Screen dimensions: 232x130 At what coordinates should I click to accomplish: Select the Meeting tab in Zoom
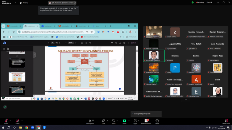click(24, 3)
